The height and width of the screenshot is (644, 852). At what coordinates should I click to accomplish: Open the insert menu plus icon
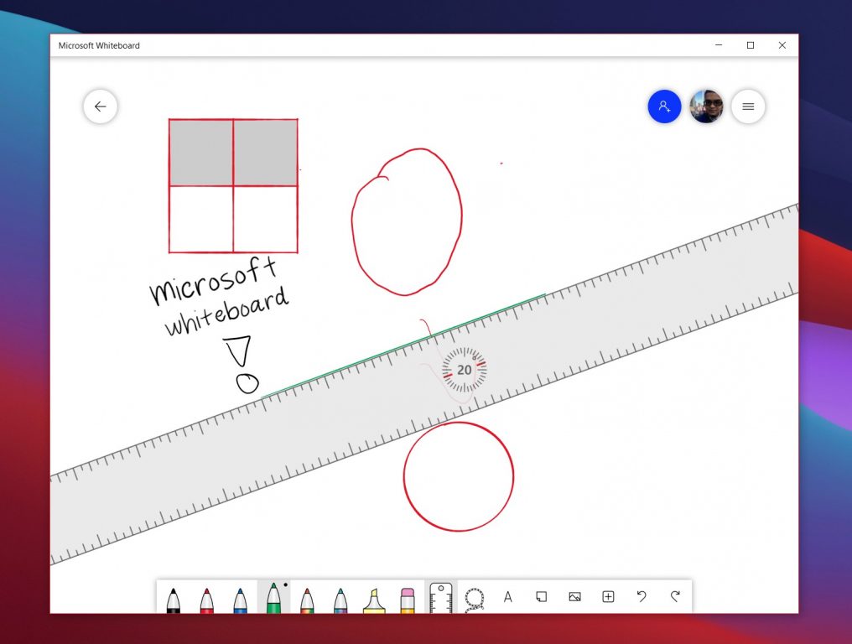(x=608, y=597)
